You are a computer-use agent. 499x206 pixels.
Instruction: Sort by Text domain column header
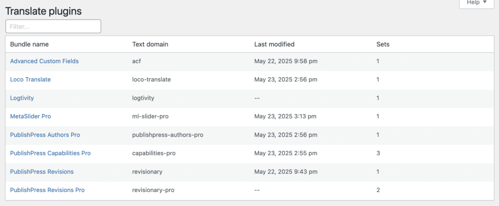coord(150,44)
